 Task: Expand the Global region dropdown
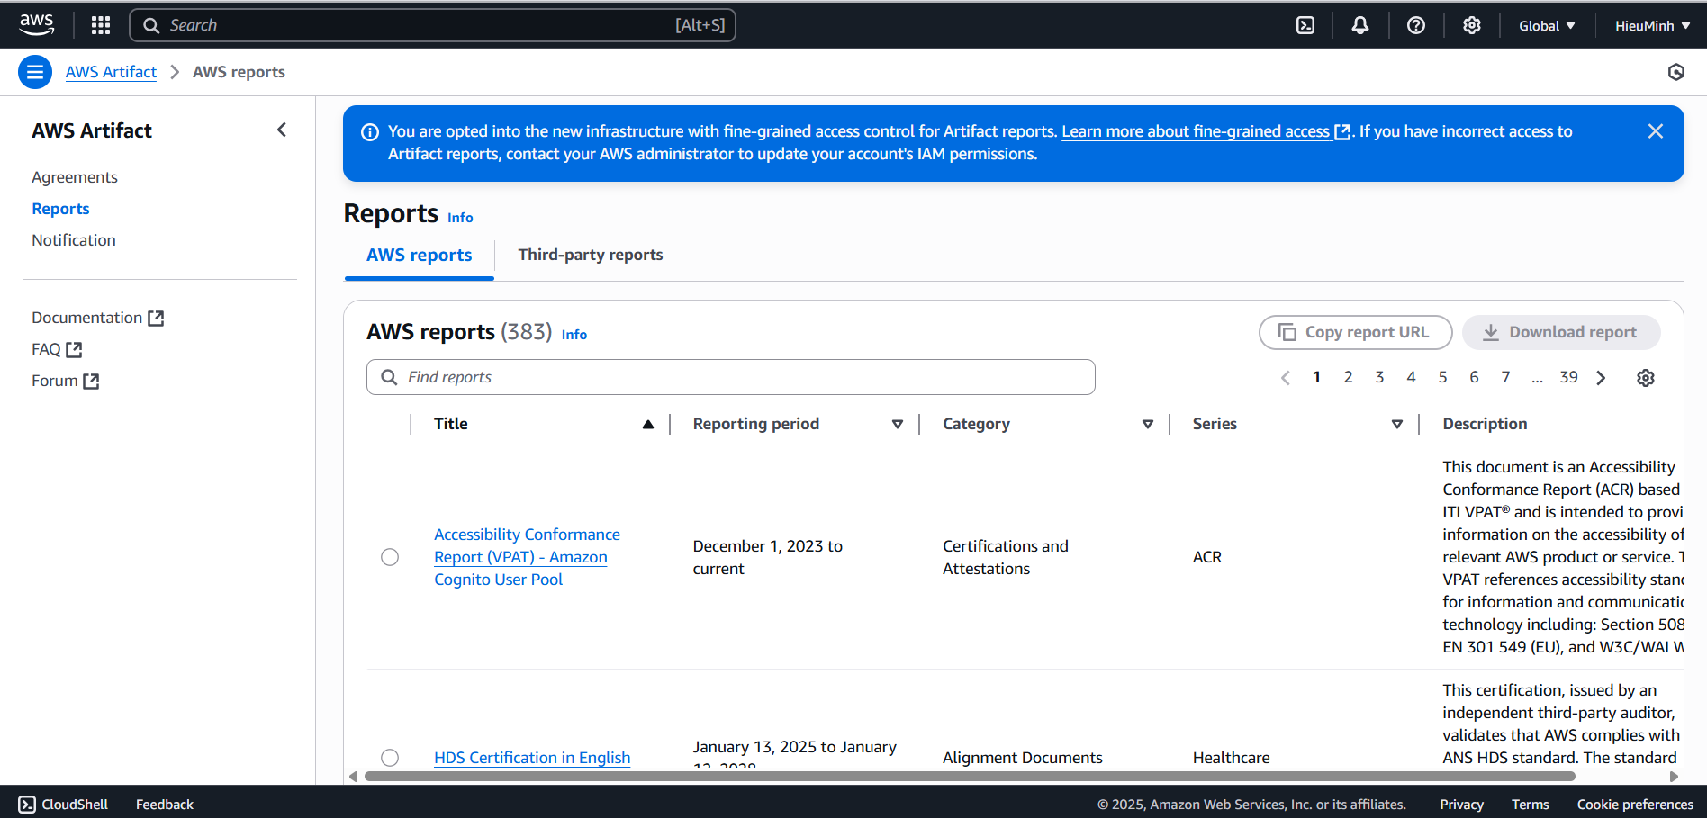(x=1547, y=25)
